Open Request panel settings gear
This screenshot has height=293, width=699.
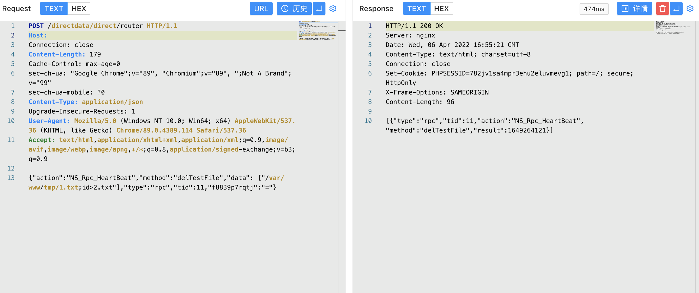[x=333, y=8]
